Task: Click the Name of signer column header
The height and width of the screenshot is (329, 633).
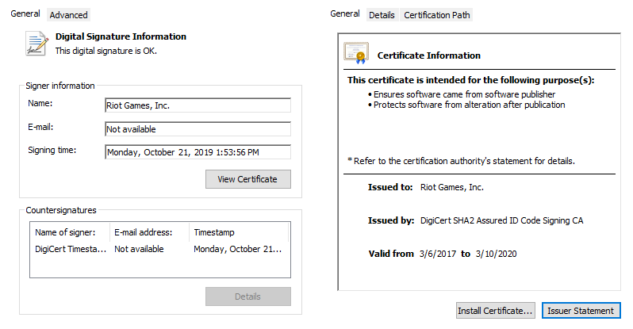Action: (x=66, y=232)
